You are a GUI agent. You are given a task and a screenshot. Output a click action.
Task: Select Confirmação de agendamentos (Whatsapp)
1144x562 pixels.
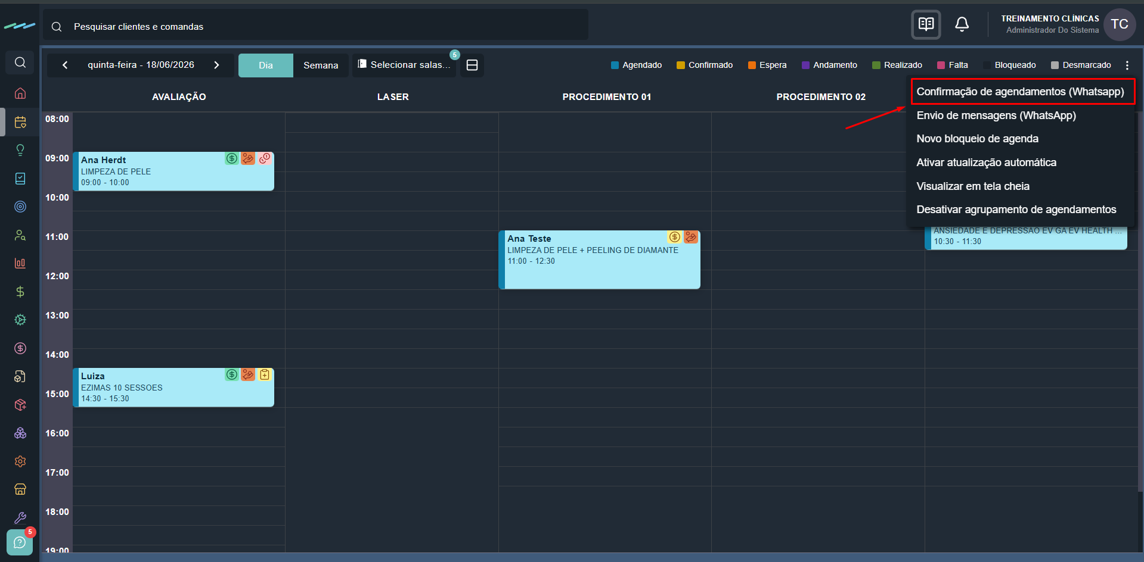point(1020,92)
